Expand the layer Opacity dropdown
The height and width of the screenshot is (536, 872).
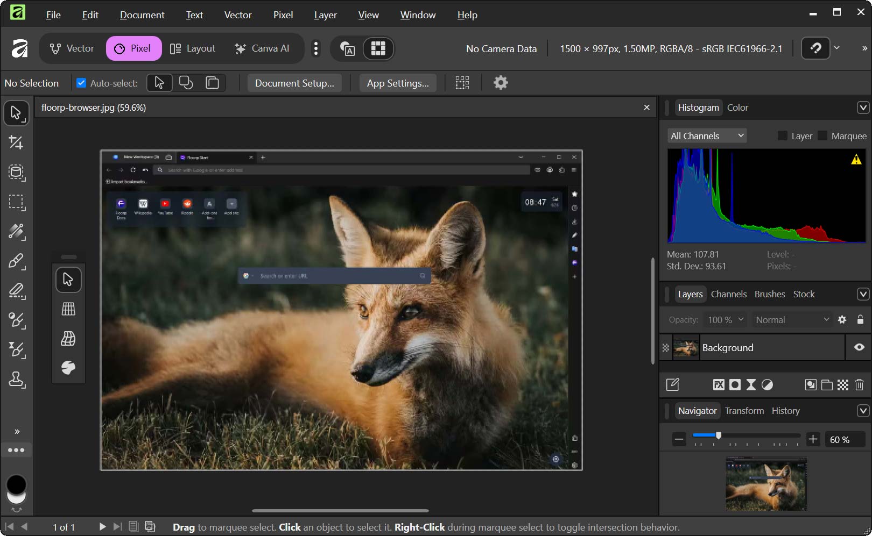coord(725,320)
